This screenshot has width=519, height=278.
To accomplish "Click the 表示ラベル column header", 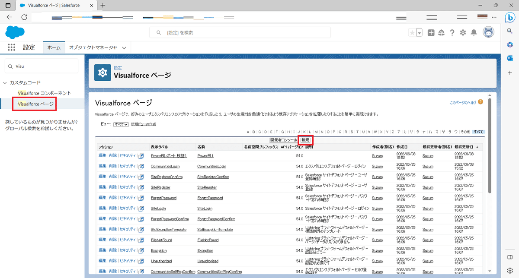I will pyautogui.click(x=160, y=147).
